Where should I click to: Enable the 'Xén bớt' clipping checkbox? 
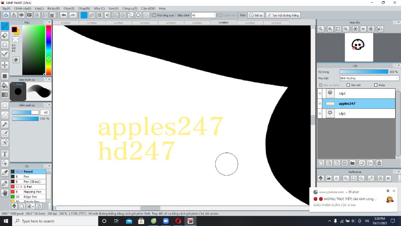point(348,85)
